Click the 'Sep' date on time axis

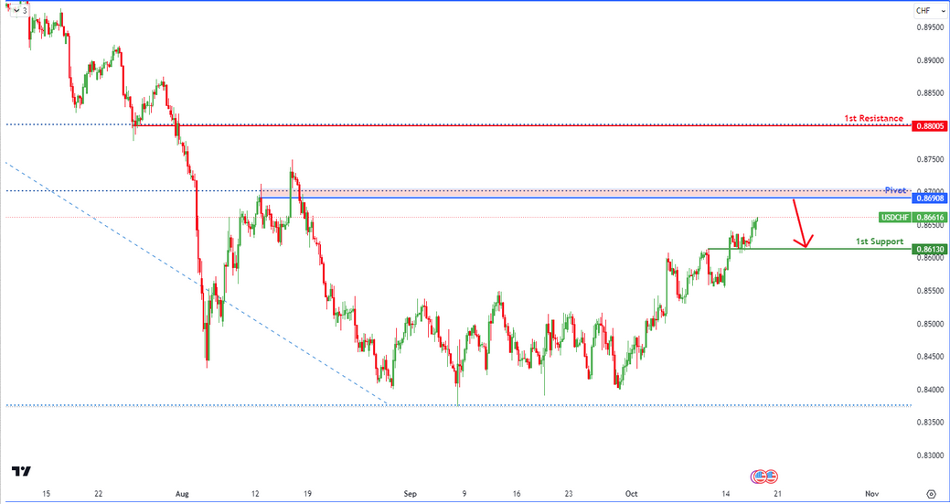(409, 493)
